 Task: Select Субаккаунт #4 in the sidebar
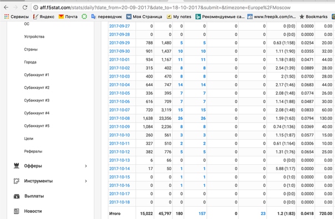(x=37, y=113)
